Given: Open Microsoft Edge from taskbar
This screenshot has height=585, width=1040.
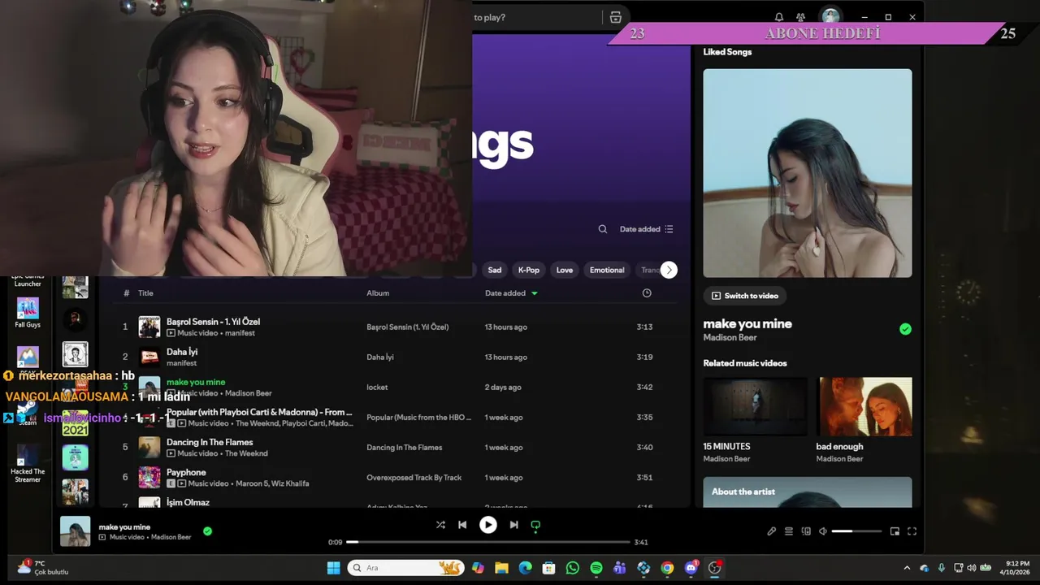Looking at the screenshot, I should click(525, 568).
